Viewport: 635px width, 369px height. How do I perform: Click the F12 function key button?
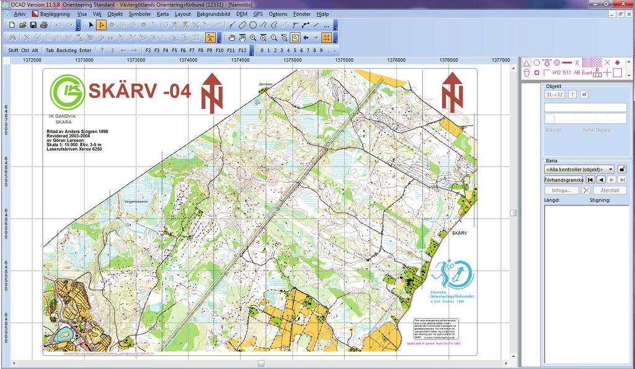(x=242, y=51)
